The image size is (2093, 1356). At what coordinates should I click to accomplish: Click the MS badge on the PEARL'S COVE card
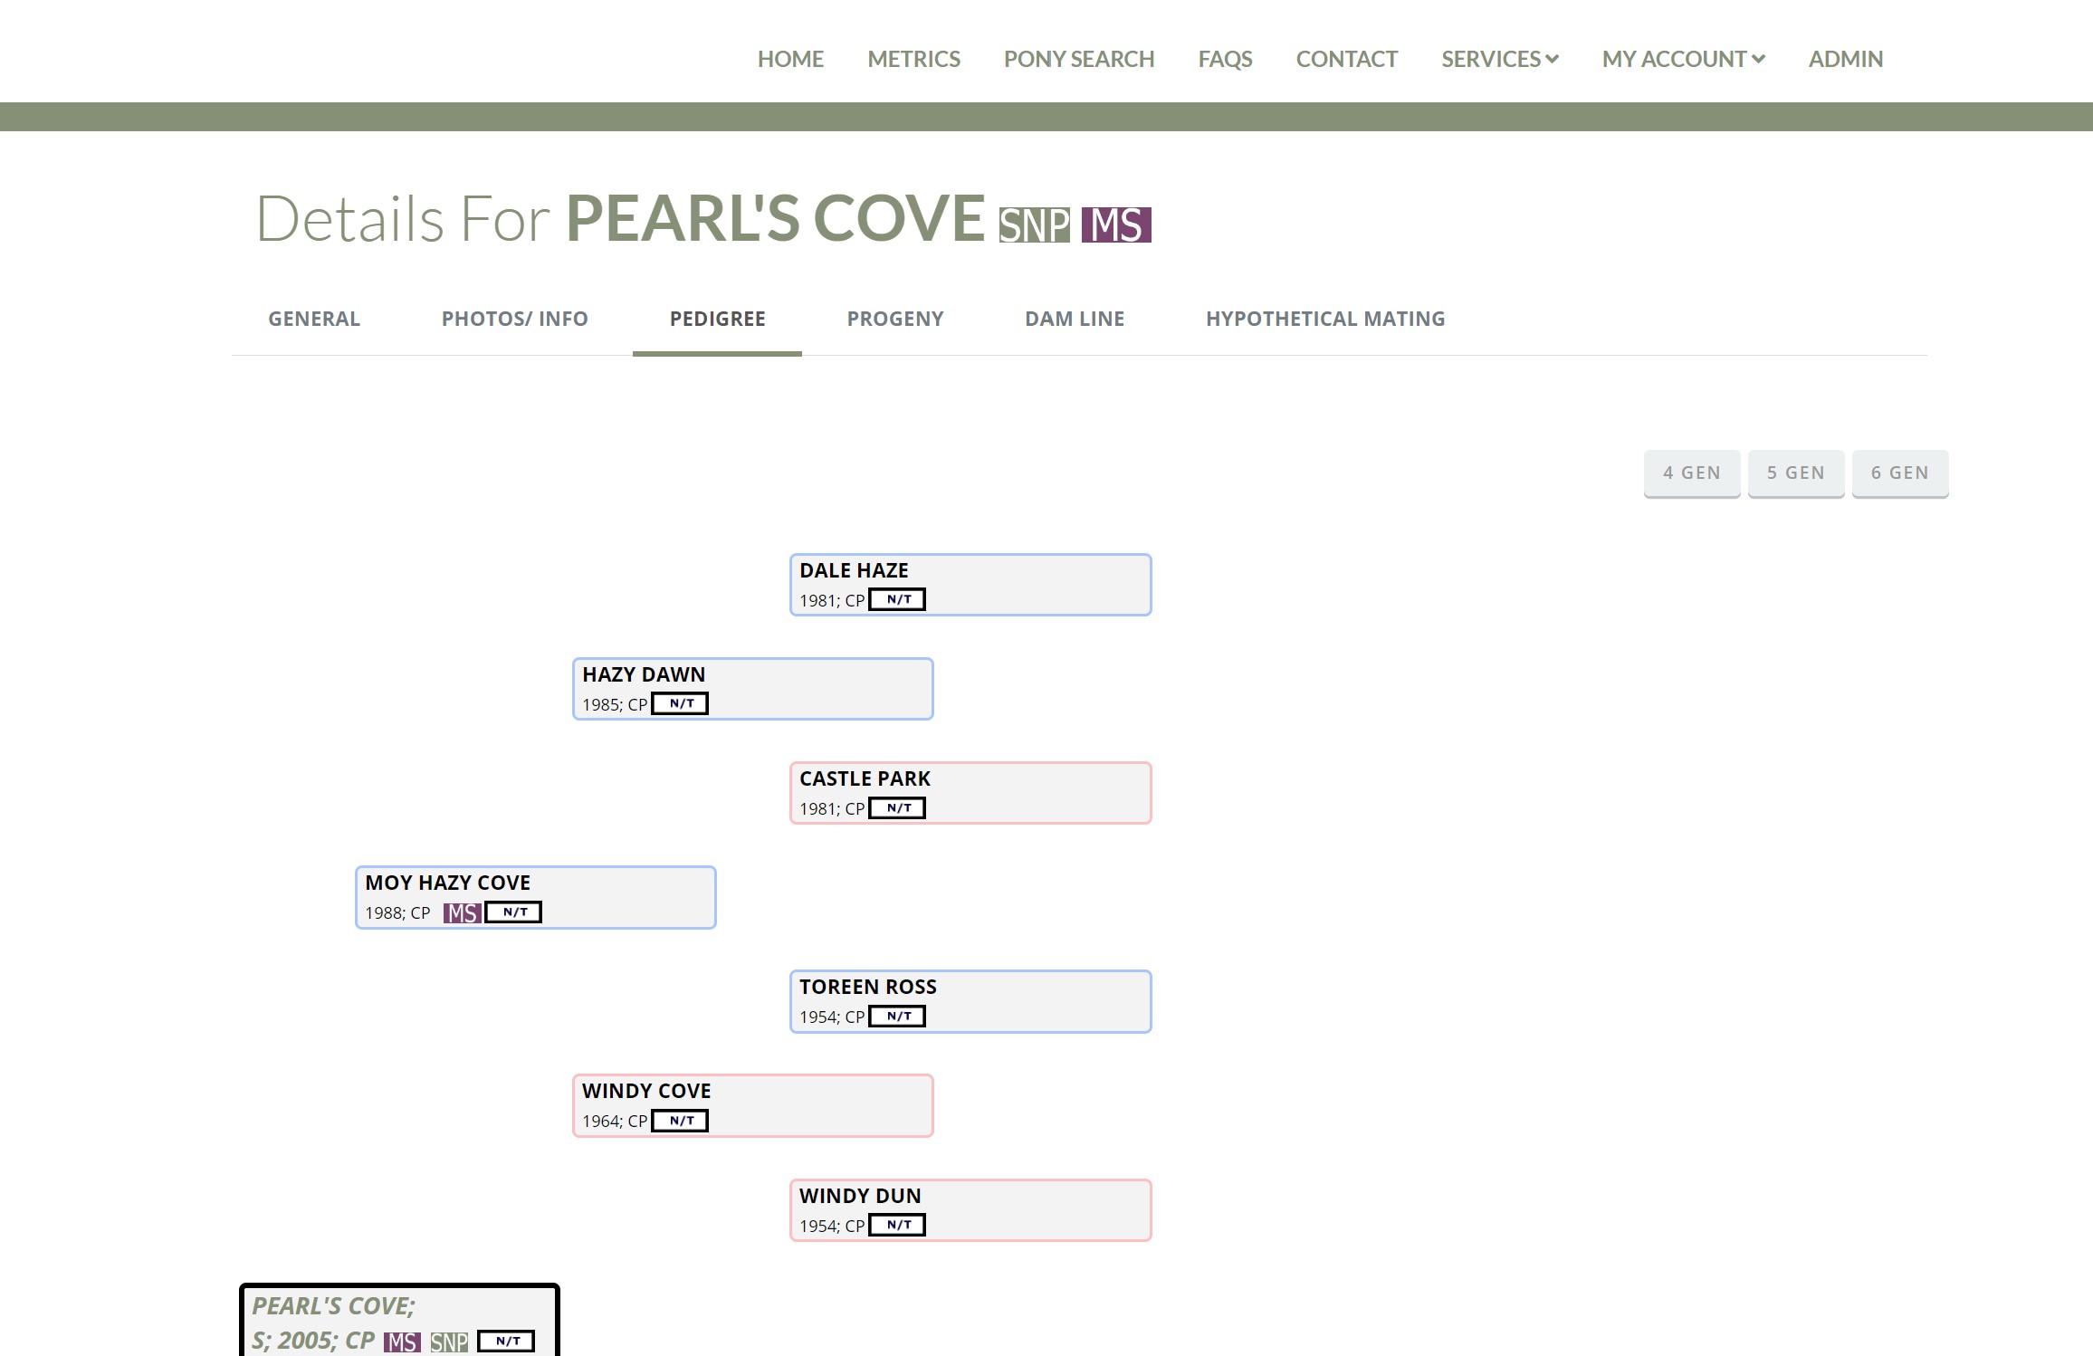tap(402, 1342)
